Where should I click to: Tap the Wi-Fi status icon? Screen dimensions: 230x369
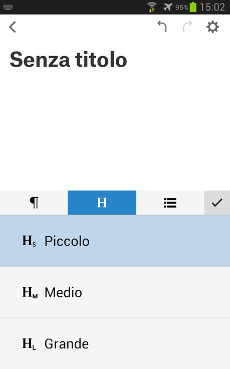[x=152, y=7]
